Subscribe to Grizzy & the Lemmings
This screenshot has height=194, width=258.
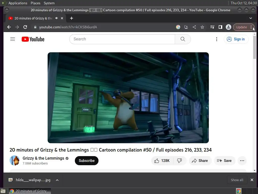pos(87,161)
